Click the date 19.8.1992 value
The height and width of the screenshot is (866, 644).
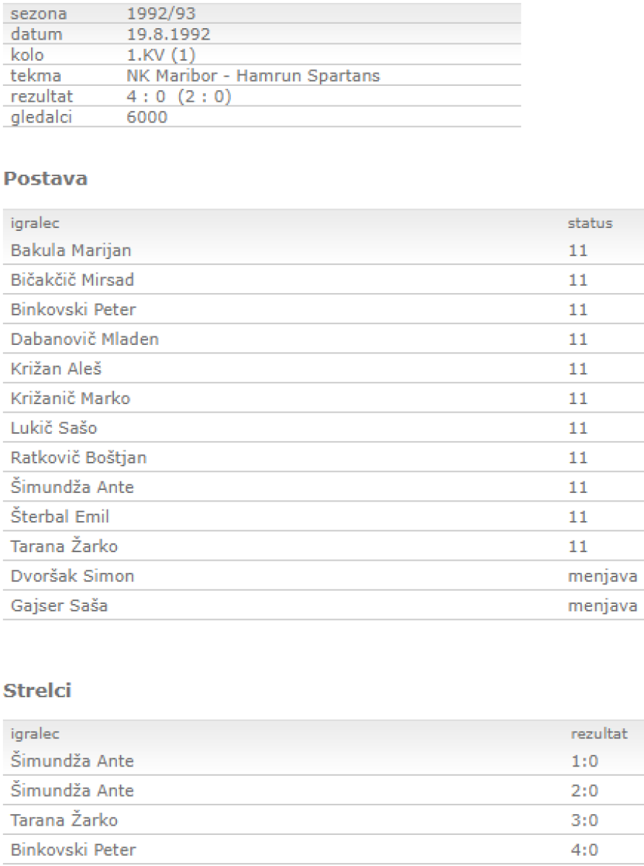[168, 35]
